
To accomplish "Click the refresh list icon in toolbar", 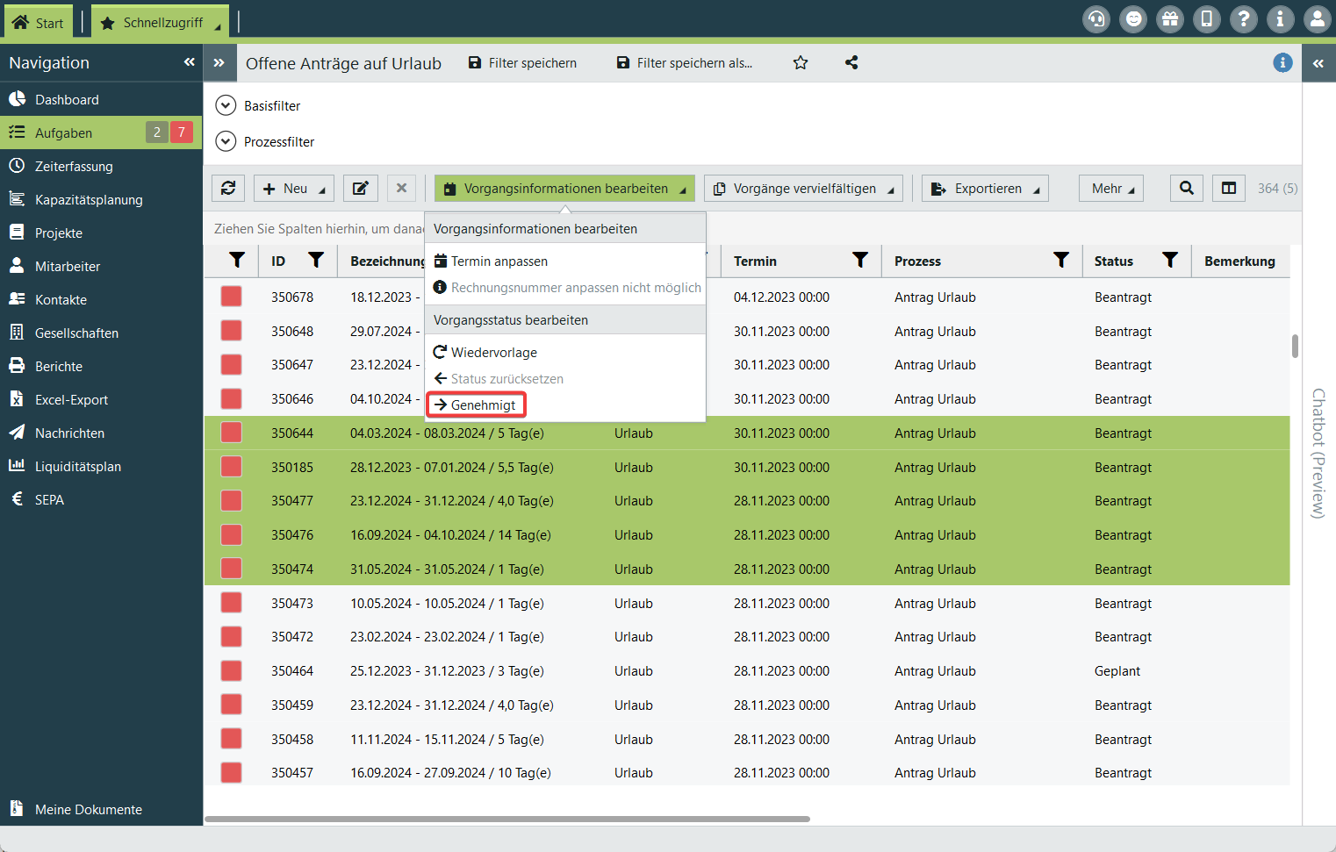I will (x=228, y=188).
